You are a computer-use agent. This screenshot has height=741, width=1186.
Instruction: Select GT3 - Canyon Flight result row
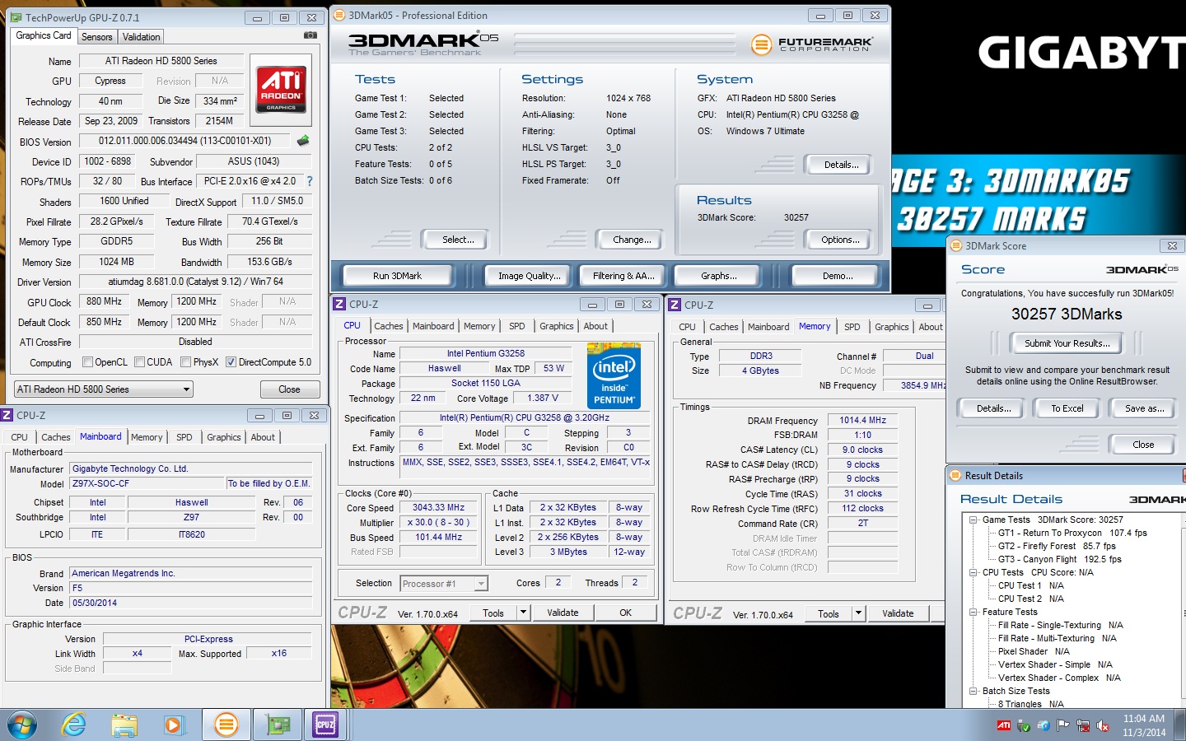click(1059, 559)
